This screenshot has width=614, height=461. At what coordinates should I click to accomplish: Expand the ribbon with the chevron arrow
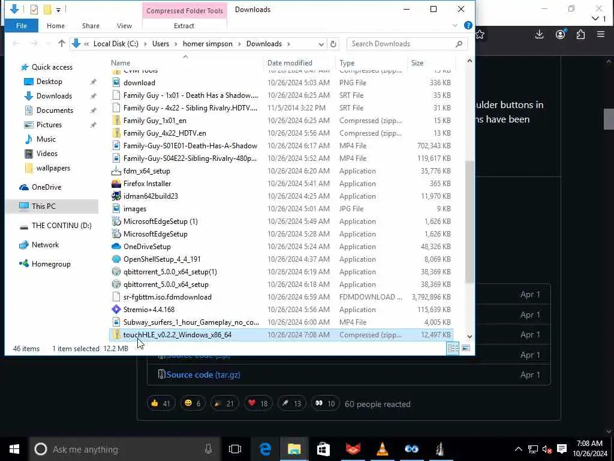455,25
